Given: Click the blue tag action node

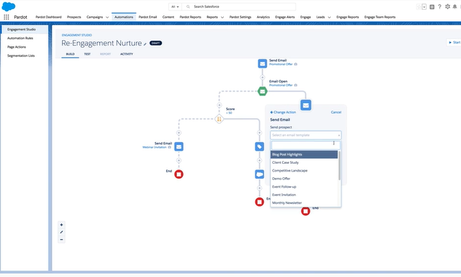Looking at the screenshot, I should click(x=259, y=146).
